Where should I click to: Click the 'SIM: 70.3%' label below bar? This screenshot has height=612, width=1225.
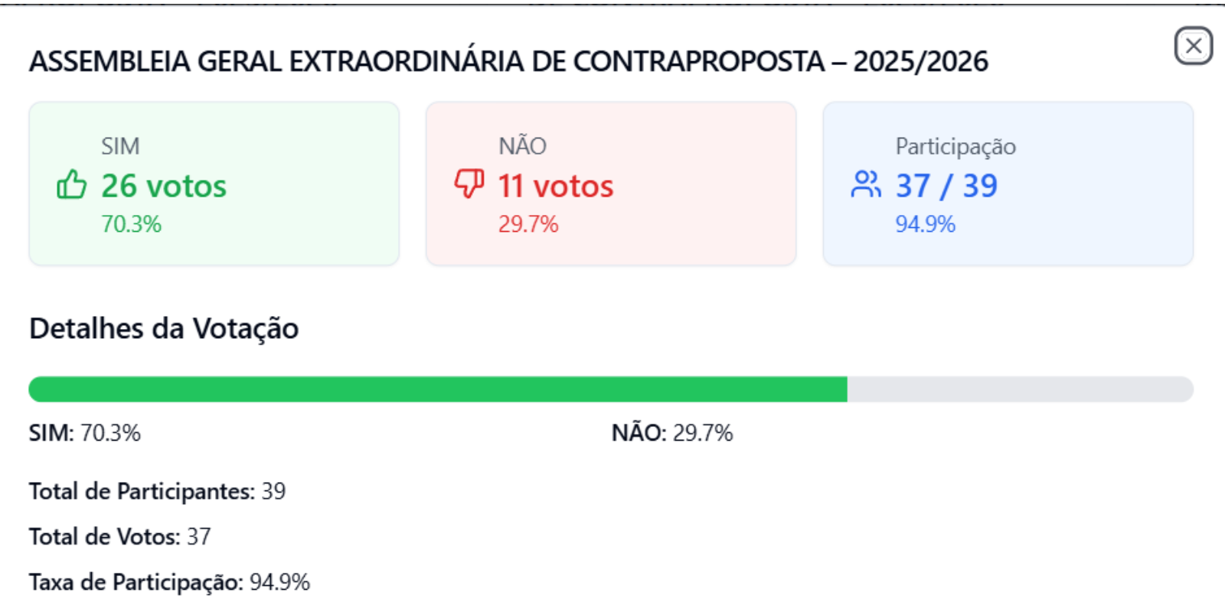click(x=85, y=433)
